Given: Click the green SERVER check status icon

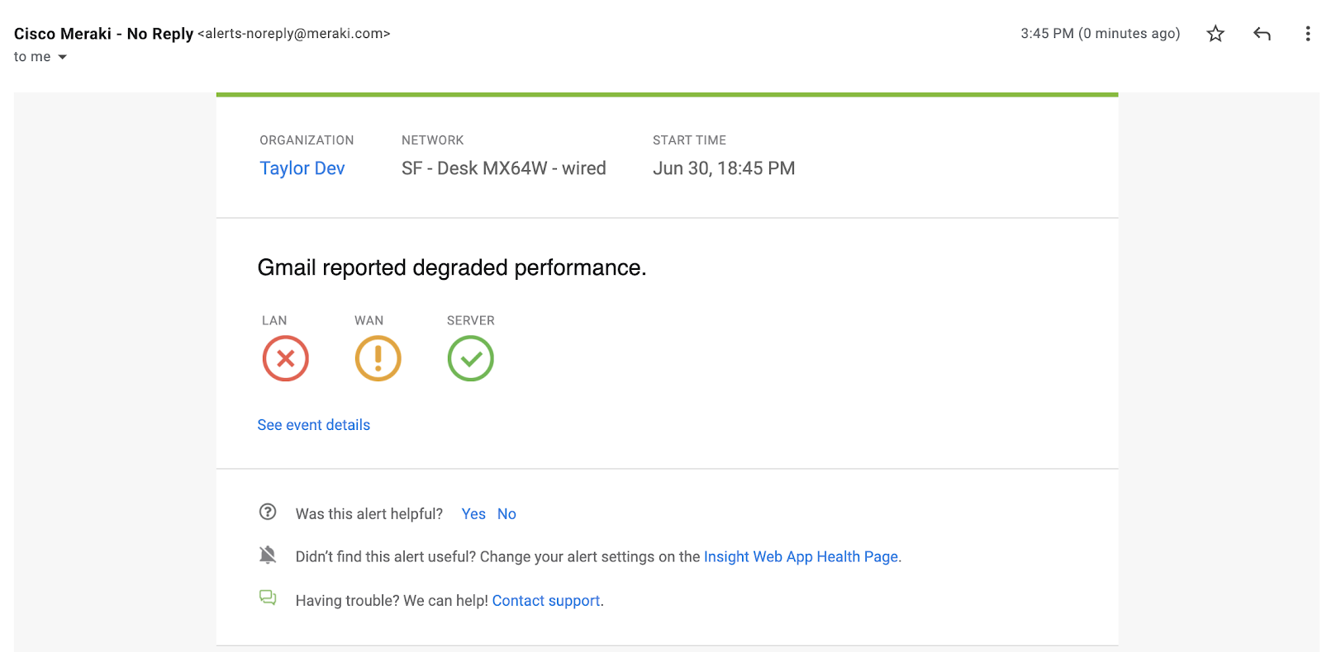Looking at the screenshot, I should (x=471, y=358).
